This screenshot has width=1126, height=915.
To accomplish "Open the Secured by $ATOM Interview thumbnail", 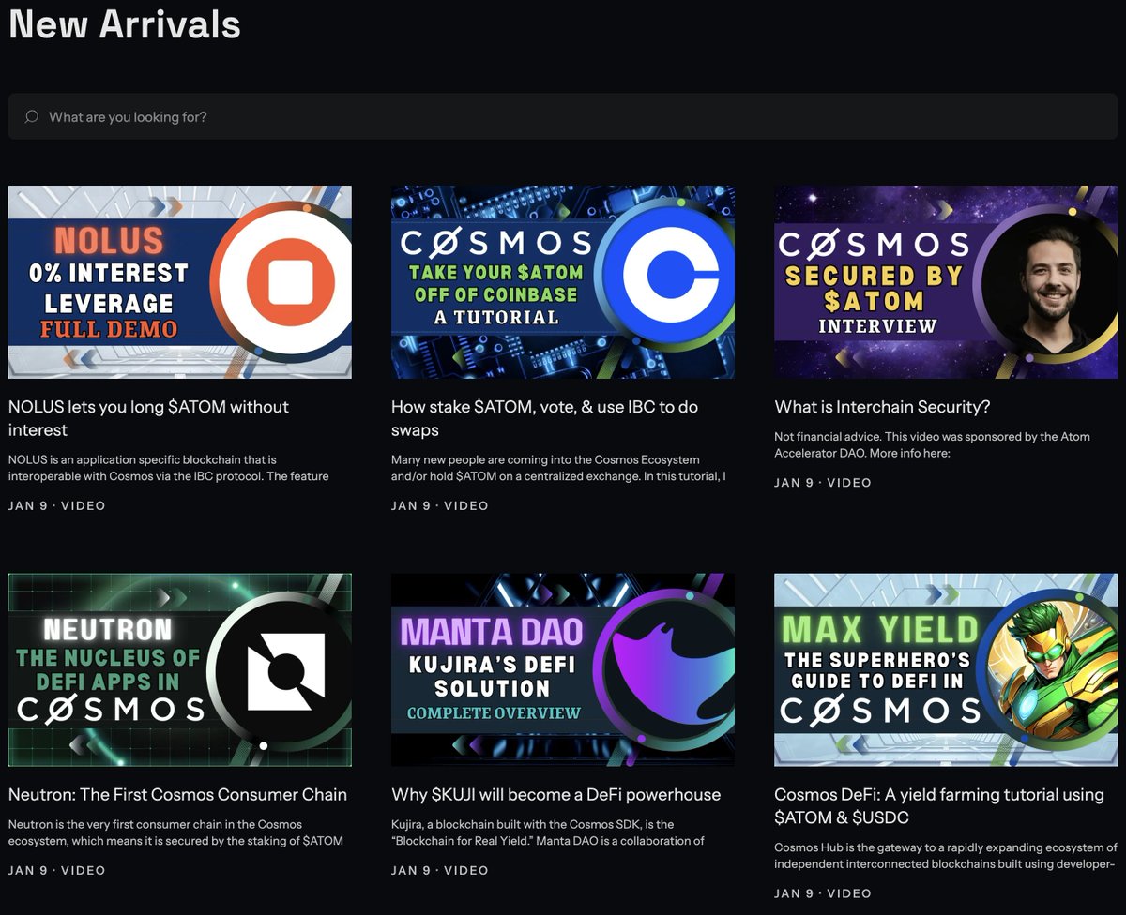I will (946, 282).
